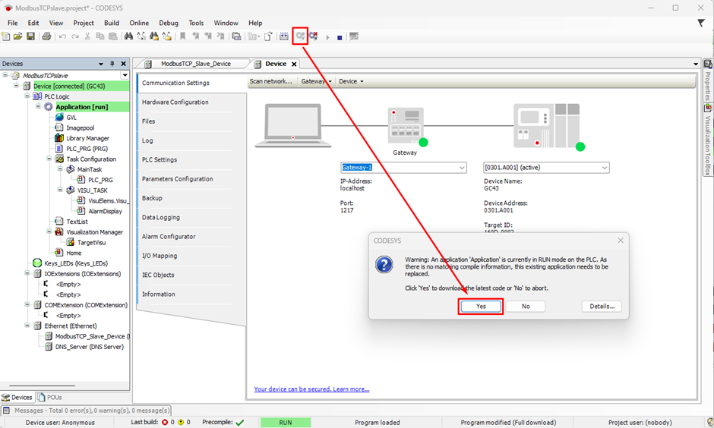
Task: Collapse the Visualization Manager tree node
Action: click(49, 232)
